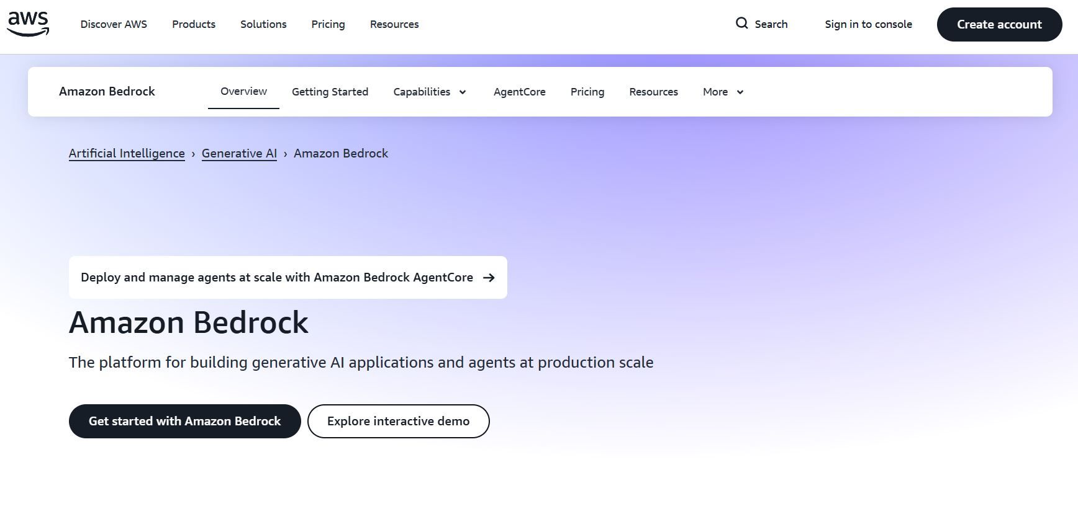Open Bedrock Resources tab
Screen dimensions: 1078x509
(x=653, y=92)
